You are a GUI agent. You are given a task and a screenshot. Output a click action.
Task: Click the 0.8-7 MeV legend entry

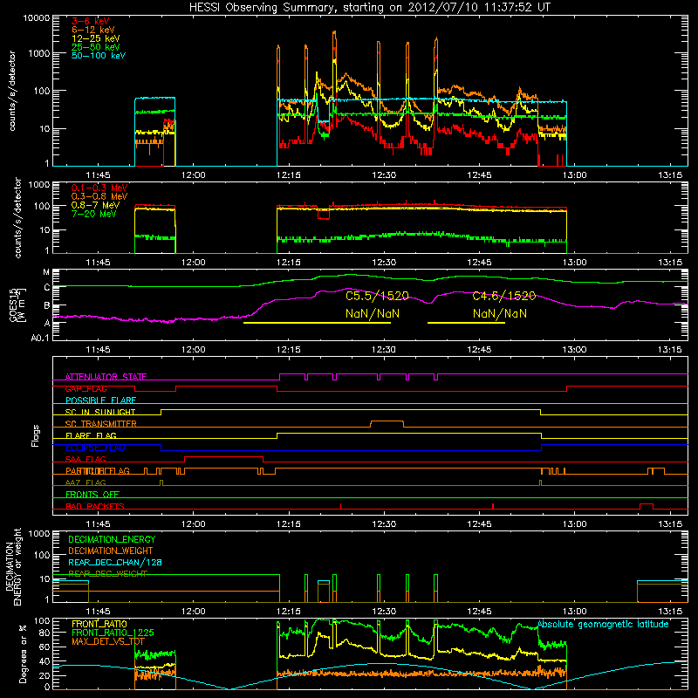(x=95, y=205)
